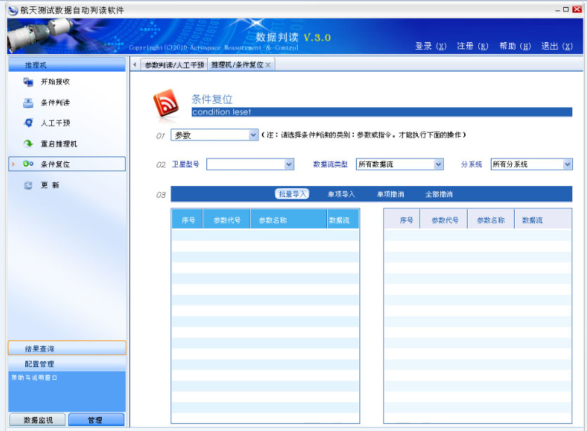
Task: Click the tab scroll left arrow
Action: (135, 65)
